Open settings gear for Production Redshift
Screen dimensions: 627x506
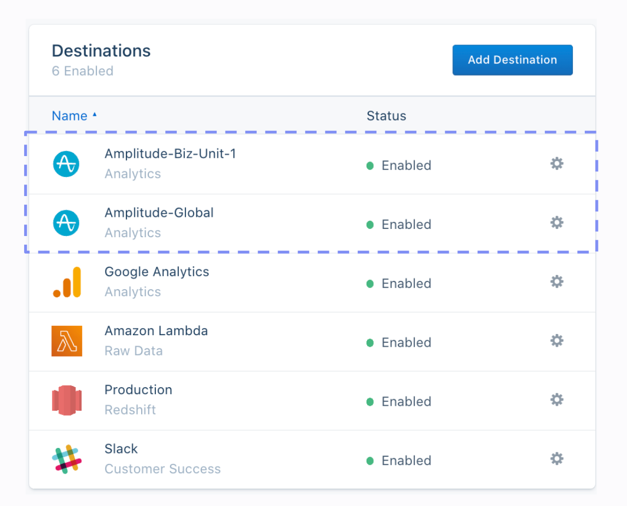(x=557, y=400)
